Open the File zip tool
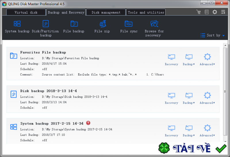 [102, 27]
